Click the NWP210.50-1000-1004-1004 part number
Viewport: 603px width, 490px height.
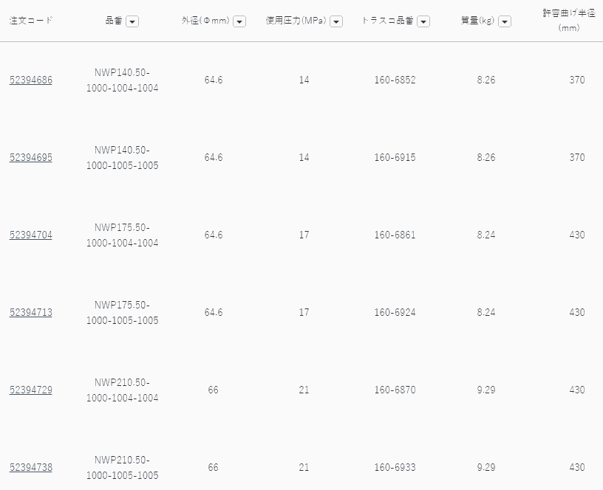click(x=122, y=390)
